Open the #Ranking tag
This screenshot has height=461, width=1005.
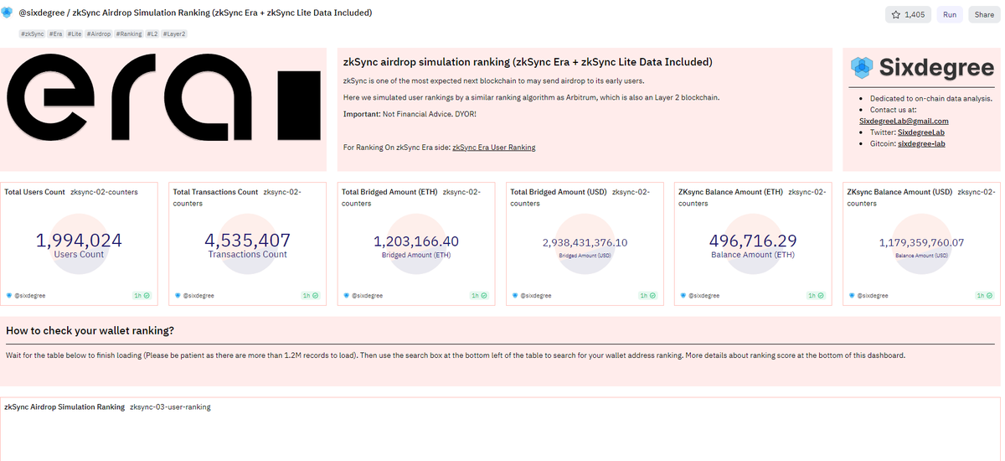pyautogui.click(x=129, y=34)
